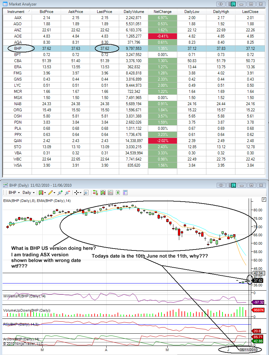Expand the chart style dropdown arrow
This screenshot has height=355, width=269.
pos(45,193)
